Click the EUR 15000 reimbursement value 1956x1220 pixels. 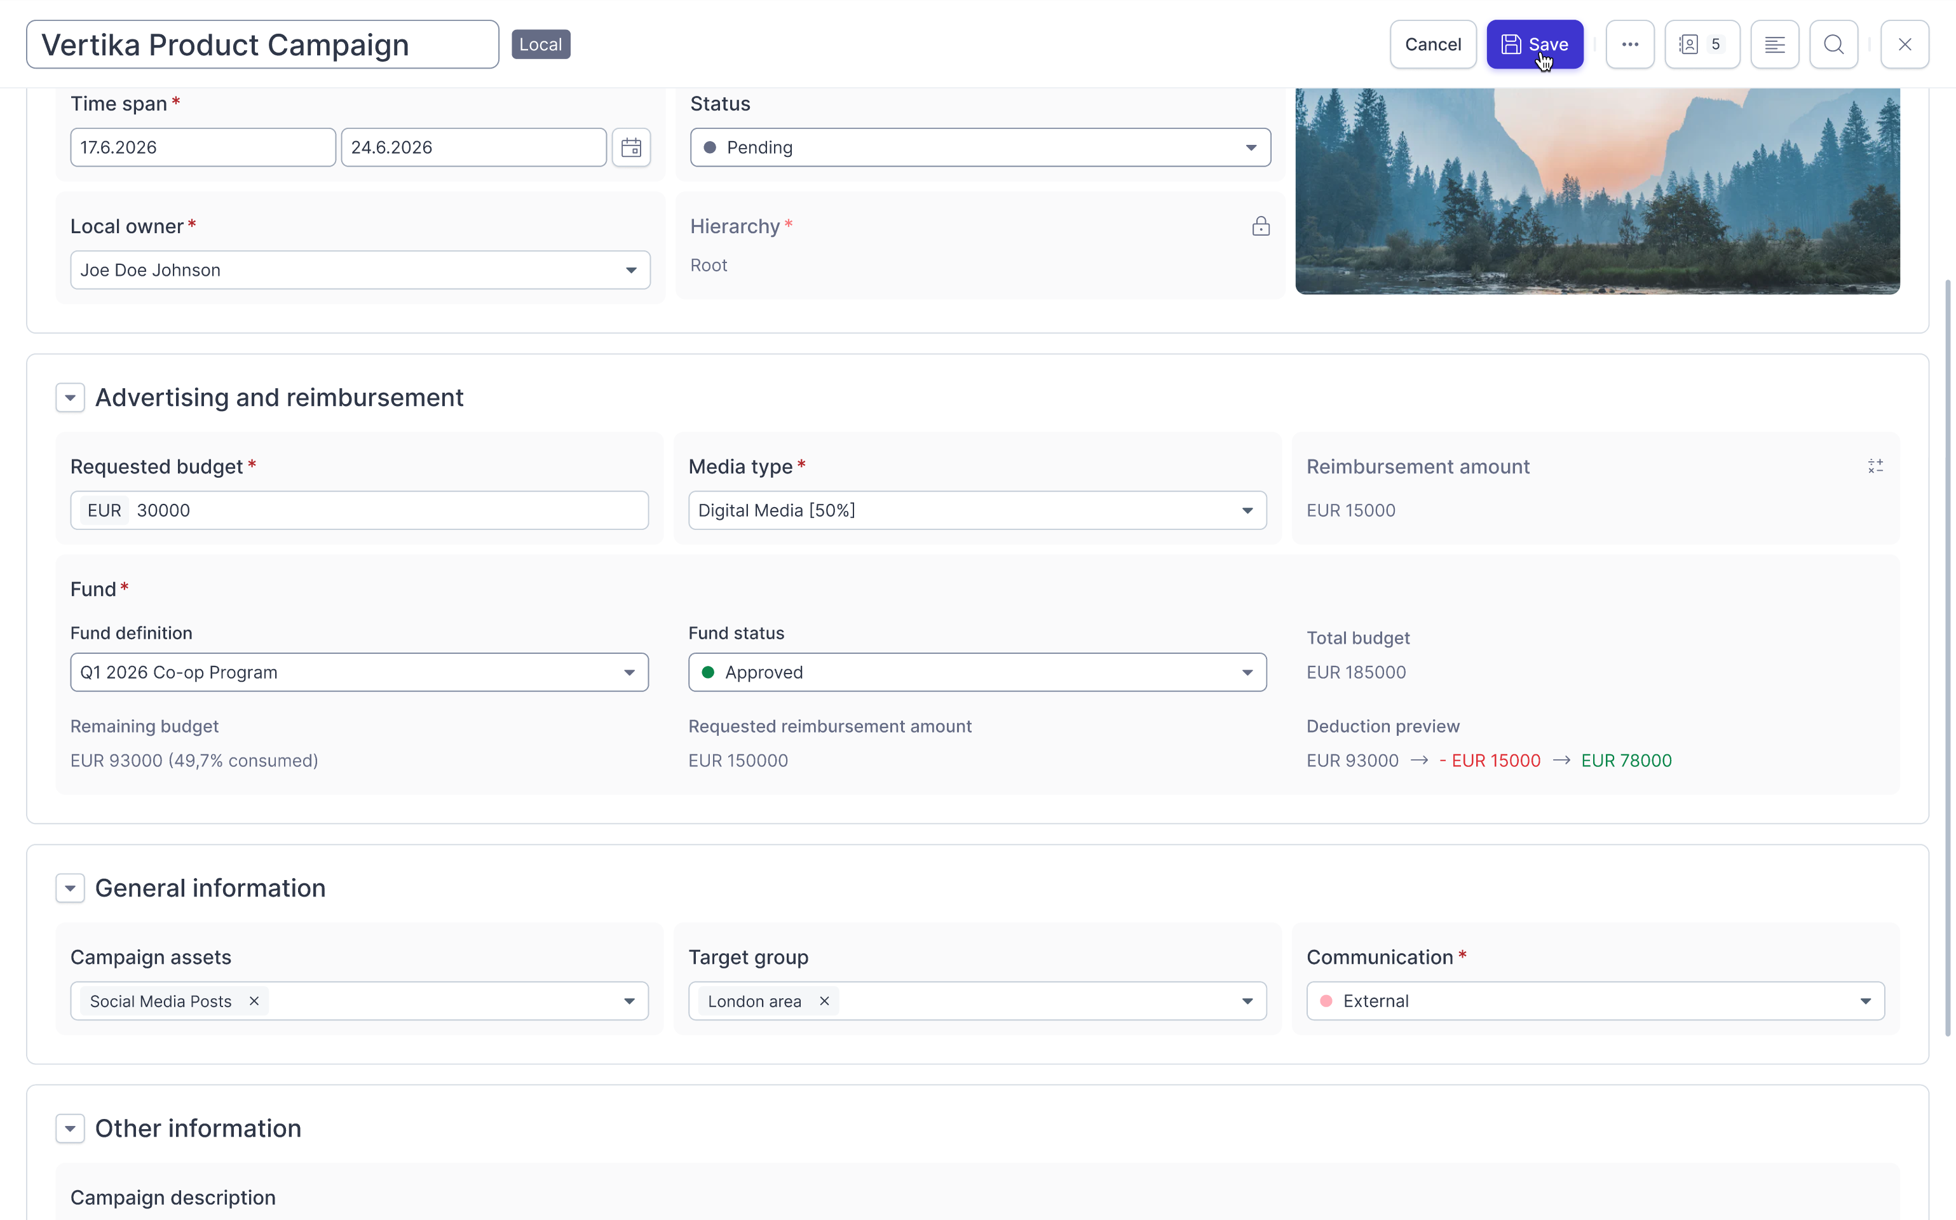click(1351, 511)
